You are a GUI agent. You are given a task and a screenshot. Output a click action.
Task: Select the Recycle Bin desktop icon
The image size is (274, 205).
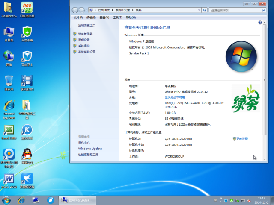9,83
